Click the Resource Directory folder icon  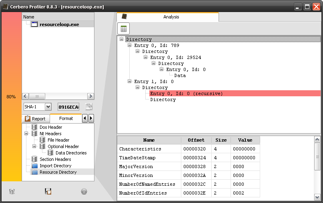coord(34,172)
